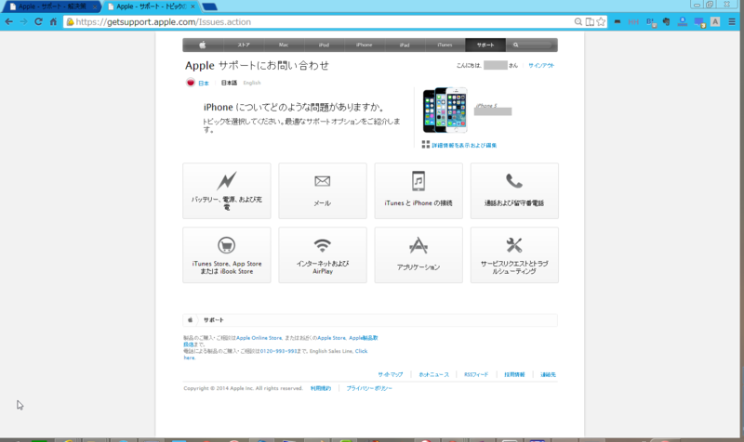Switch to the first Apple サポート browser tab

(x=50, y=6)
